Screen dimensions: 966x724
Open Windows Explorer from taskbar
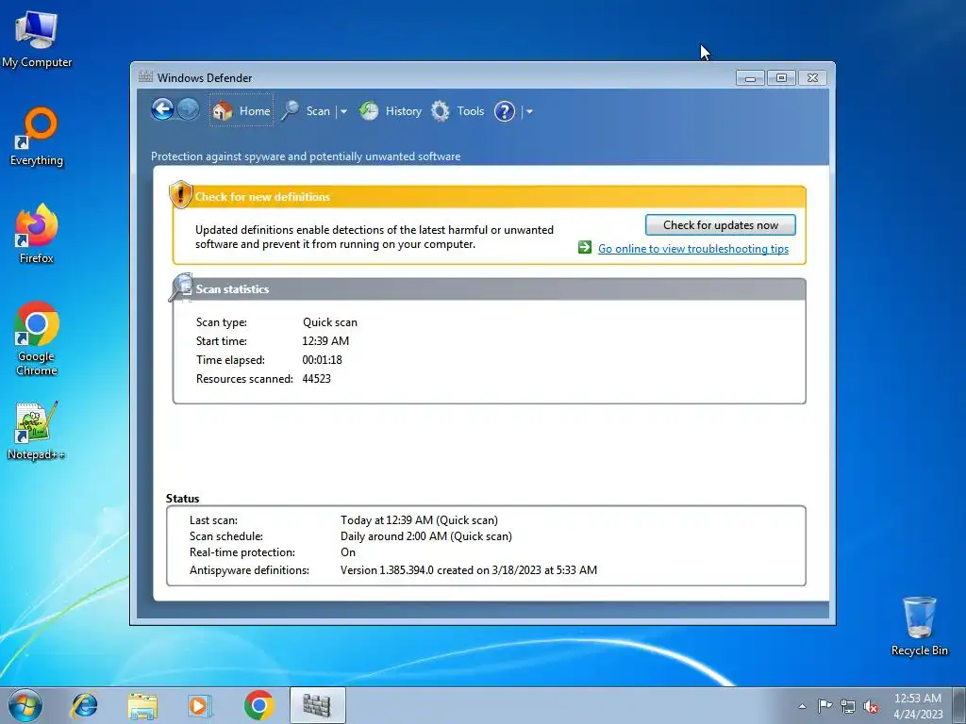click(142, 705)
